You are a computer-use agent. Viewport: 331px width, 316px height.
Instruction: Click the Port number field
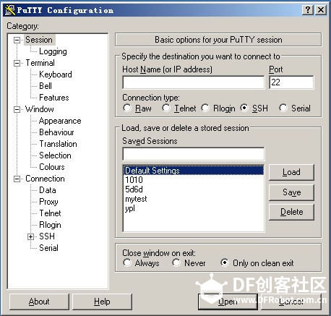pyautogui.click(x=291, y=82)
